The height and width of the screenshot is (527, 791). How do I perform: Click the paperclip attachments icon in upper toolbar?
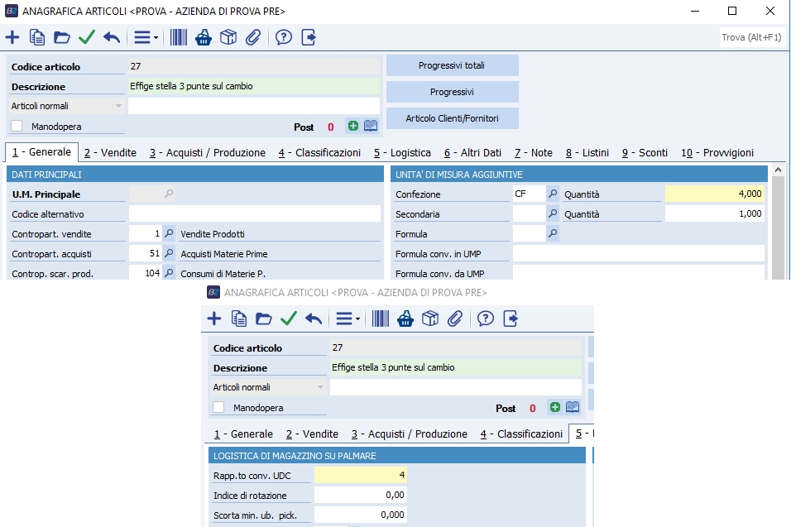tap(253, 37)
